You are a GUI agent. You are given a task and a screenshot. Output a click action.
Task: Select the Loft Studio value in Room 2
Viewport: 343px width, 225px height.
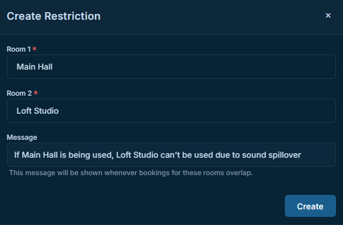coord(38,111)
